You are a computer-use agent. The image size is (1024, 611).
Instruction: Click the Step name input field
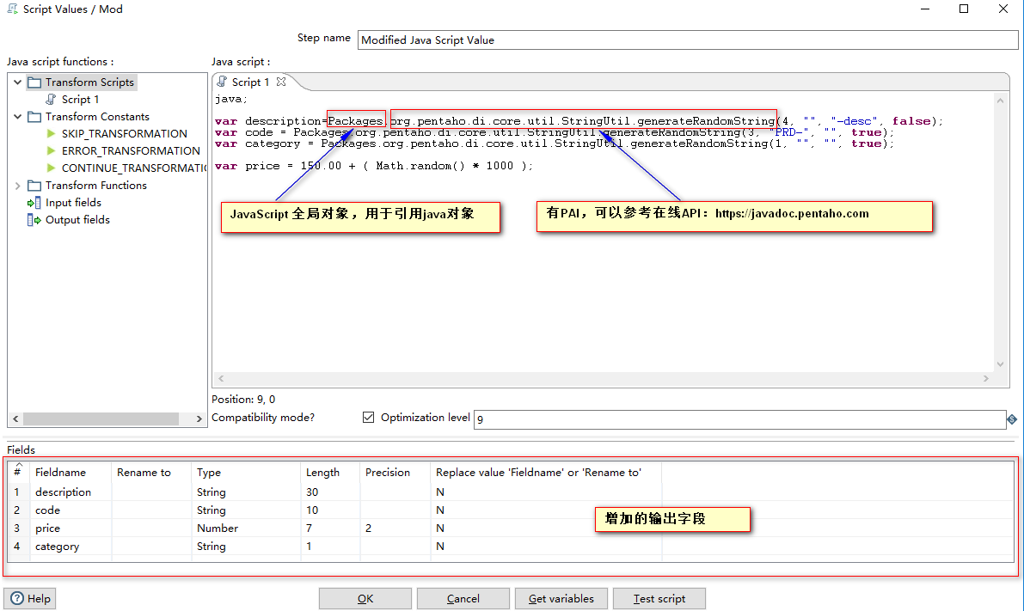[x=602, y=40]
